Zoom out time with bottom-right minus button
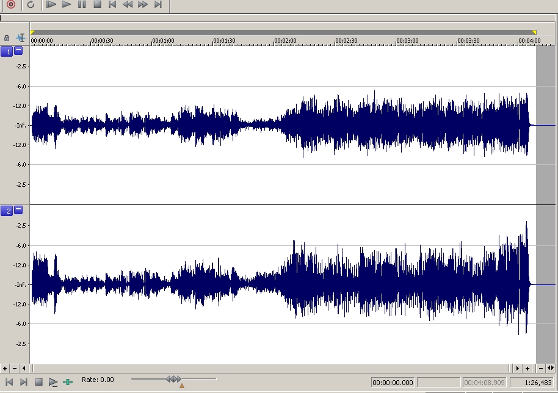Screen dimensions: 558x393 [x=541, y=369]
